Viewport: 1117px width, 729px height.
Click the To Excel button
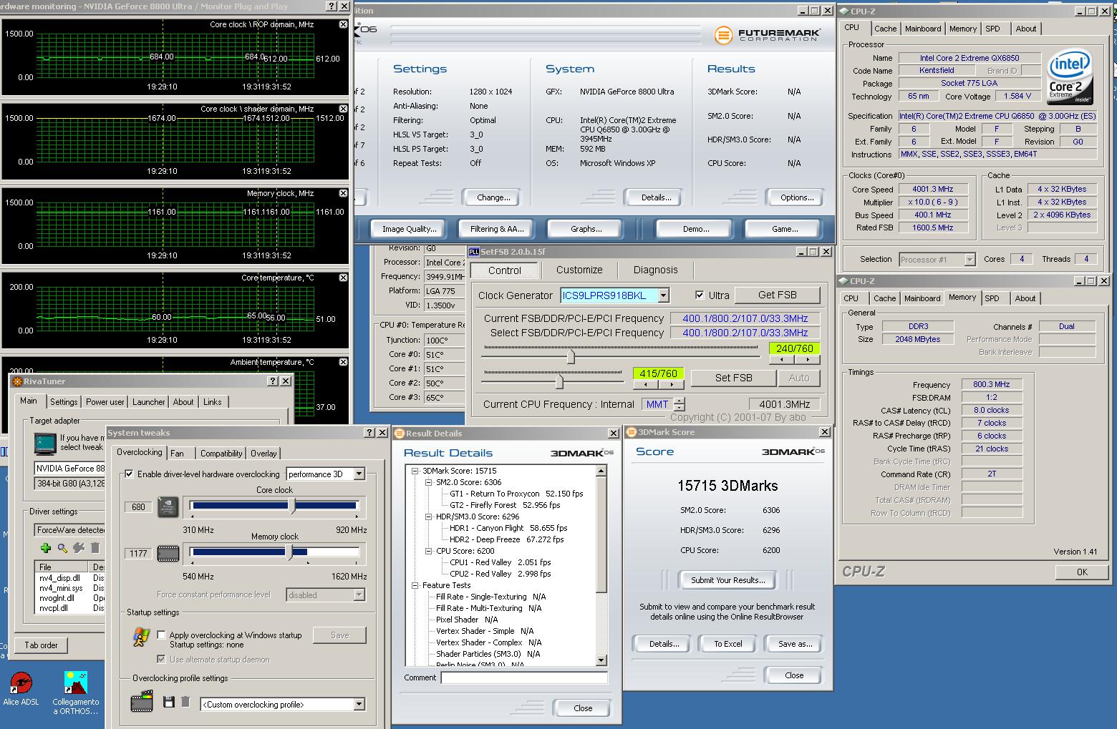[727, 644]
